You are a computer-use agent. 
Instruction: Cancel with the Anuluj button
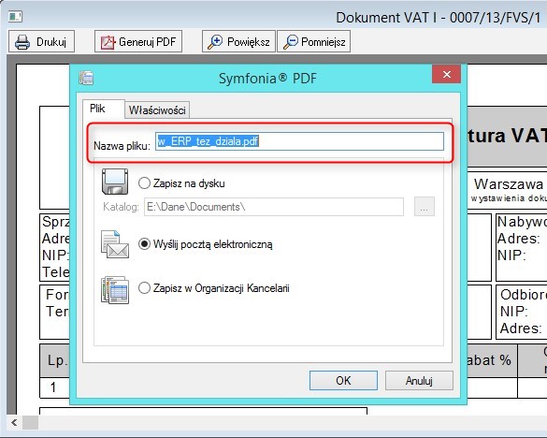[419, 380]
